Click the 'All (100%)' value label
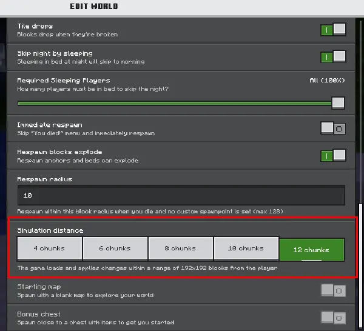The image size is (364, 331). [x=327, y=81]
